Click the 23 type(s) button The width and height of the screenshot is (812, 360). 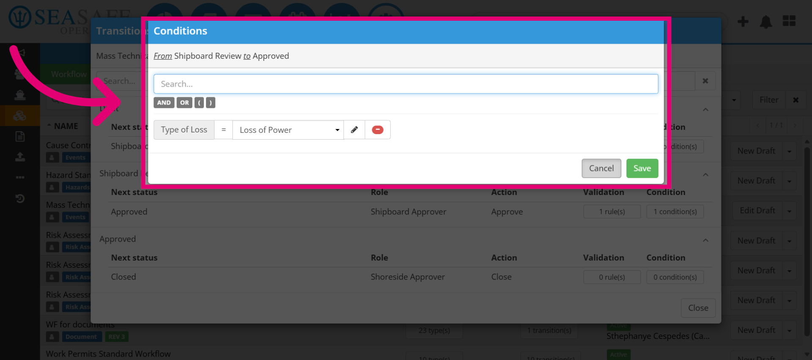pos(434,330)
